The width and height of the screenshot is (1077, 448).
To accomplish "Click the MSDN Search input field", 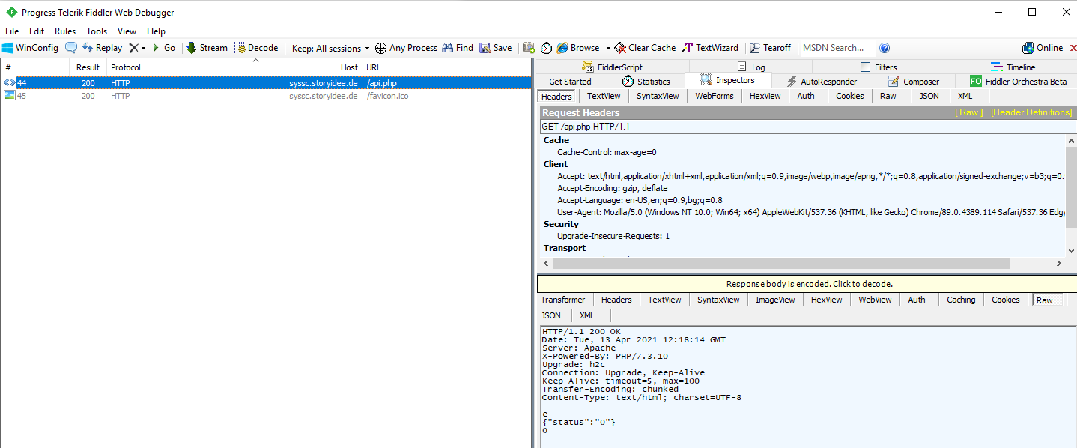I will coord(836,48).
